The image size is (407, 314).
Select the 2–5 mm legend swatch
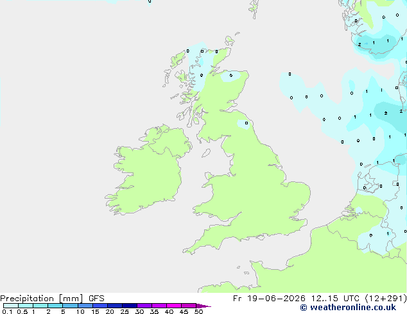[55, 306]
